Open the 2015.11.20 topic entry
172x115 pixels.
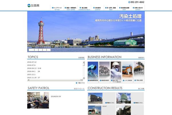pyautogui.click(x=34, y=77)
